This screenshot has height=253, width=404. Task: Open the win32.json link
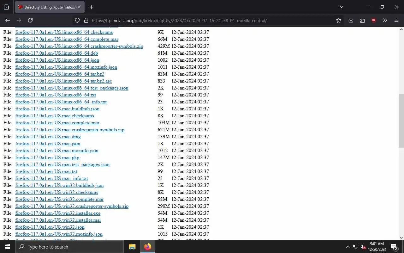[50, 227]
